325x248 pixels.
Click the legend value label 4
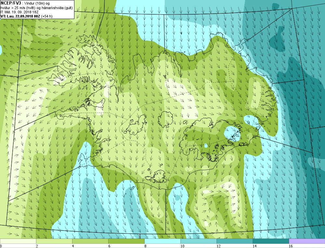73,246
